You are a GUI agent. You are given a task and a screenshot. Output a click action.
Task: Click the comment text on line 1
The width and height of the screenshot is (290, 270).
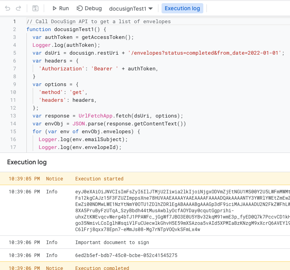[x=99, y=22]
